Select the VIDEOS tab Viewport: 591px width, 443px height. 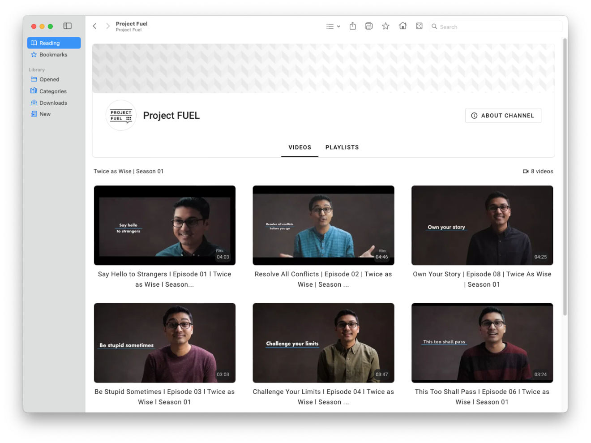(300, 147)
